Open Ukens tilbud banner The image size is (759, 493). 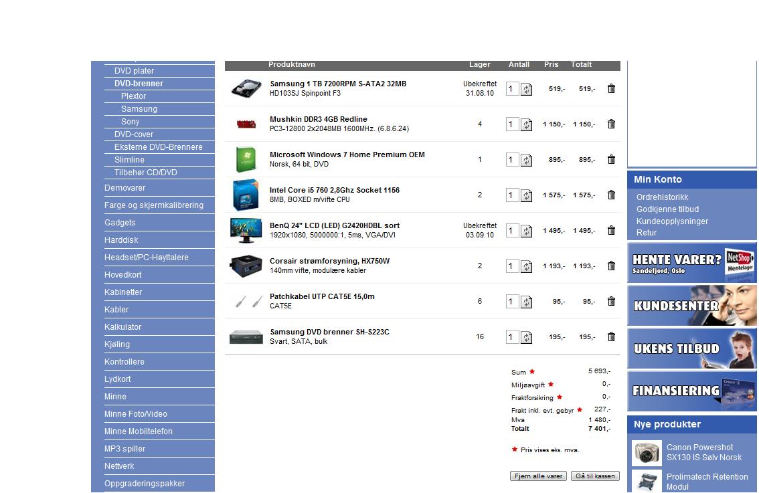(x=691, y=349)
